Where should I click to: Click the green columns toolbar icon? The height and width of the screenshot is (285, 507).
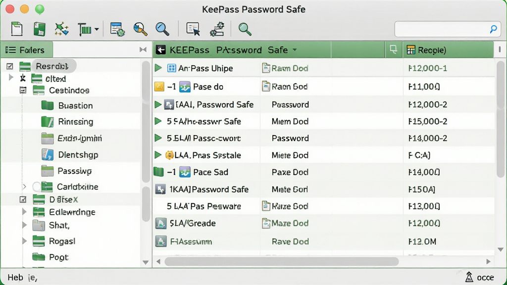[x=85, y=29]
